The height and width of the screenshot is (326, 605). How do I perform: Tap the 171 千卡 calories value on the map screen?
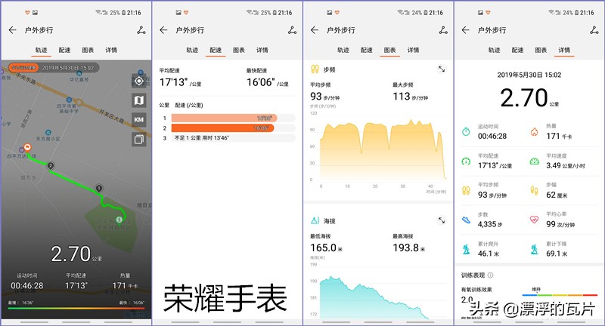(x=125, y=285)
